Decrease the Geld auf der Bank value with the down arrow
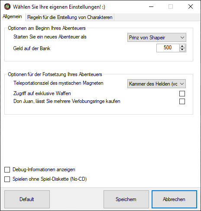Image resolution: width=201 pixels, height=211 pixels. tap(182, 50)
